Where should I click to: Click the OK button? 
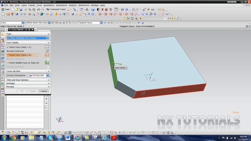(22, 91)
